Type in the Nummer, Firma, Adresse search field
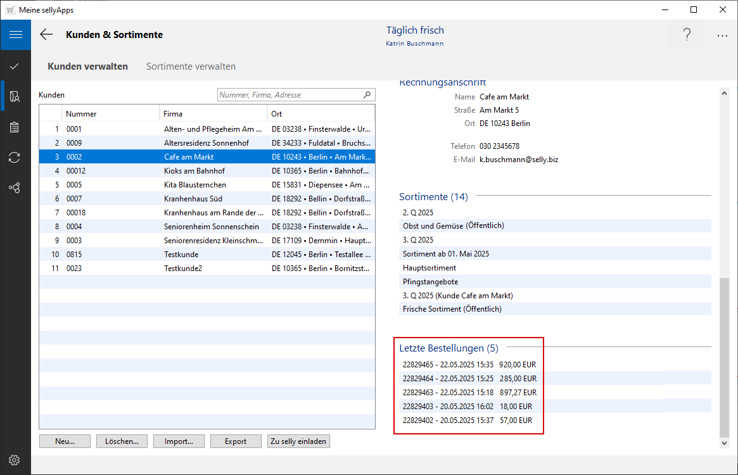This screenshot has width=738, height=475. [x=289, y=95]
